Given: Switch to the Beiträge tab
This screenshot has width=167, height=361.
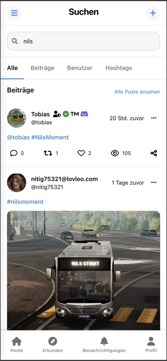Looking at the screenshot, I should 43,68.
